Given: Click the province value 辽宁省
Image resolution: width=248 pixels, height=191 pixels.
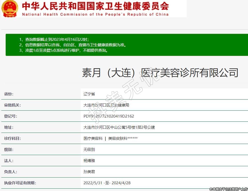Looking at the screenshot, I should click(89, 94).
